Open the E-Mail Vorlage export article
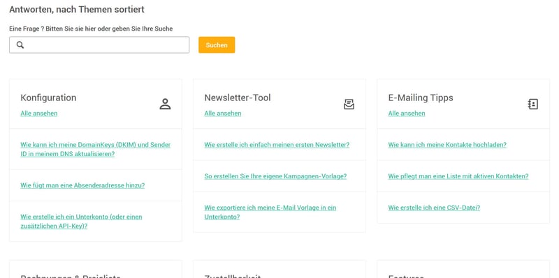Image resolution: width=559 pixels, height=278 pixels. click(270, 212)
